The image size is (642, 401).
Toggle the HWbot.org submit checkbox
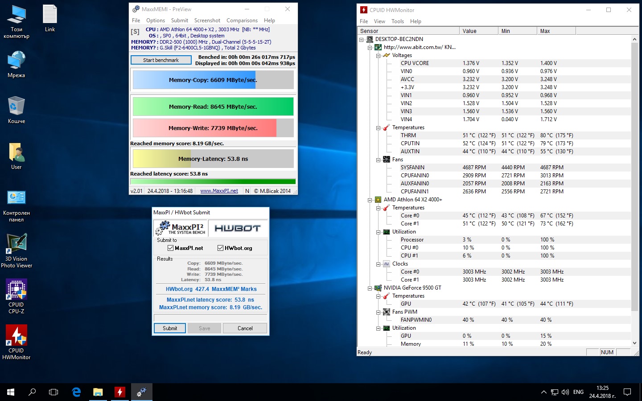220,248
